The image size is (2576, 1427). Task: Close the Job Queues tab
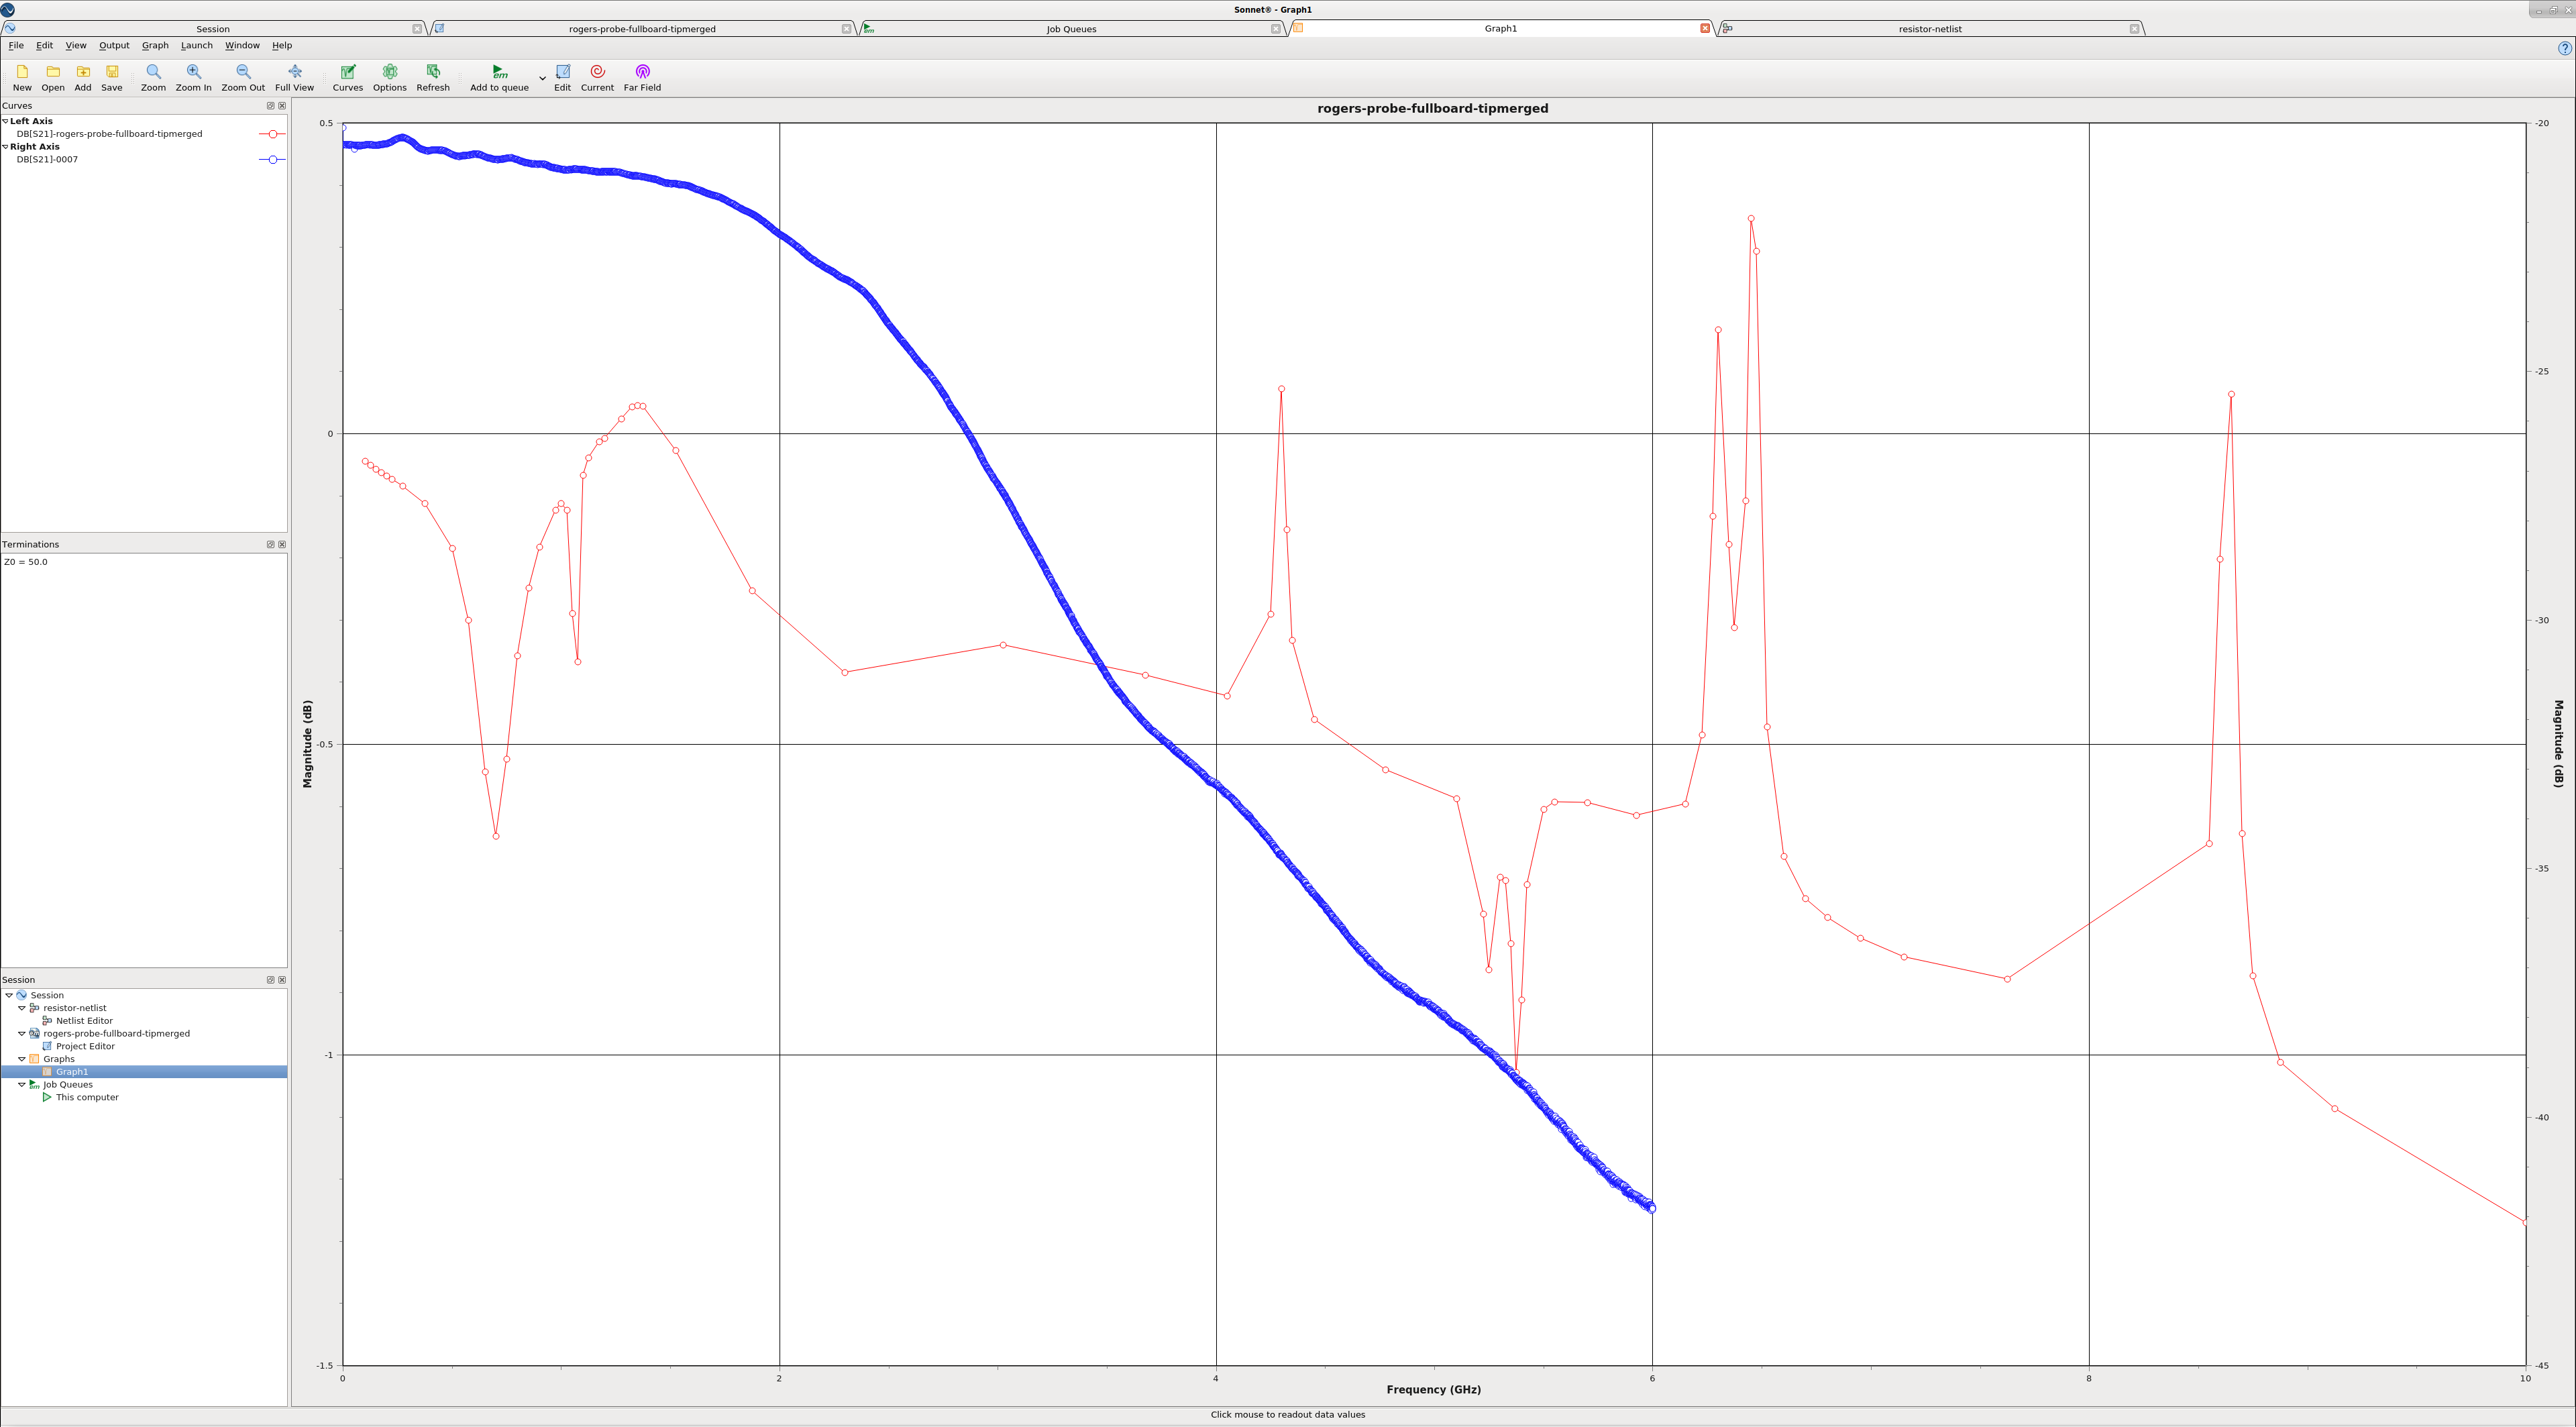click(x=1275, y=29)
